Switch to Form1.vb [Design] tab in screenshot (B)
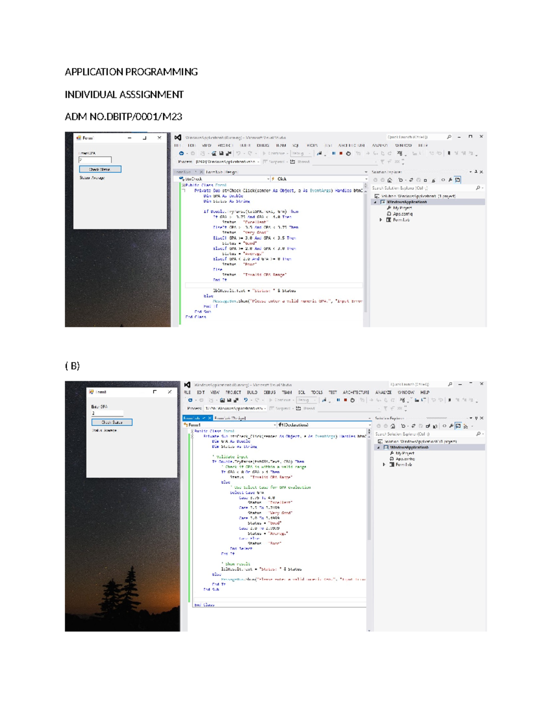 [230, 418]
